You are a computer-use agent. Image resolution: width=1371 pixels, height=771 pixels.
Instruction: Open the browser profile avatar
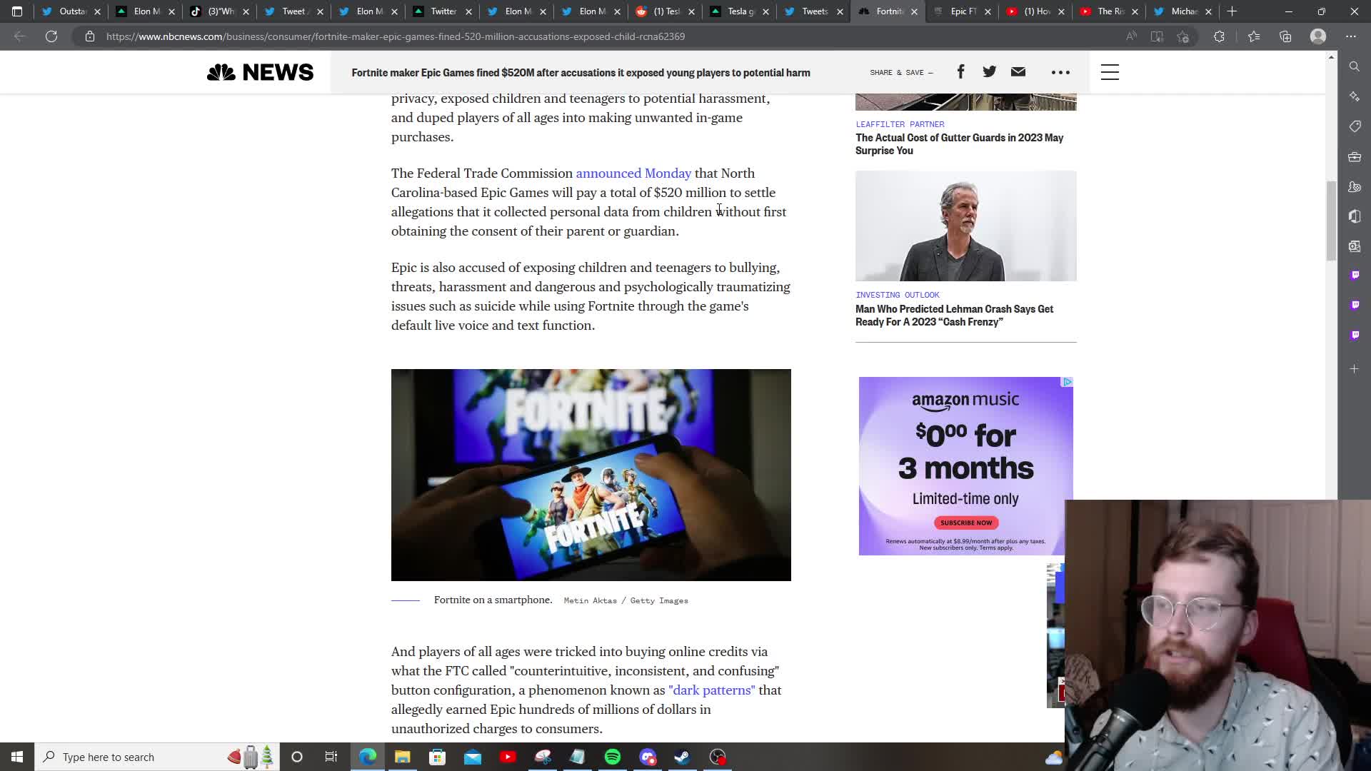coord(1318,36)
